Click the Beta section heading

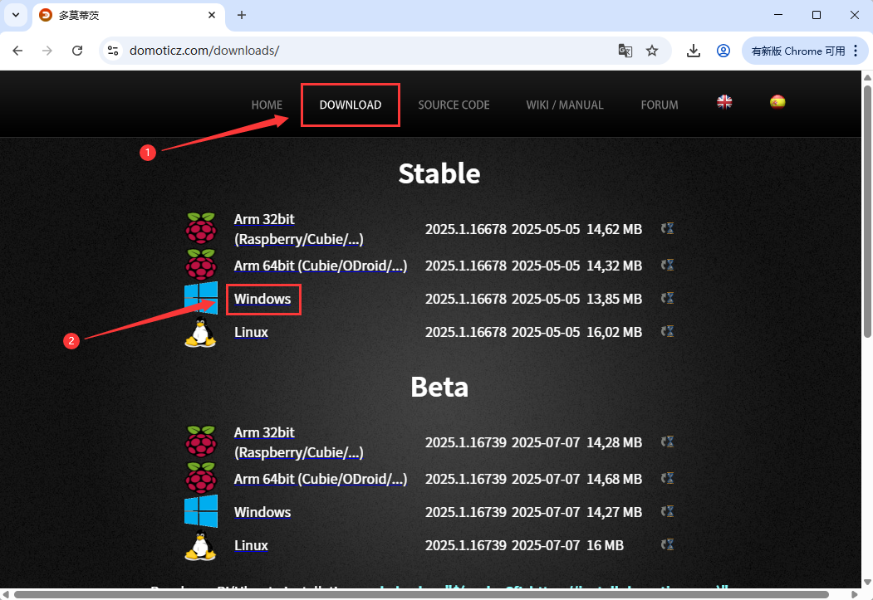point(439,387)
